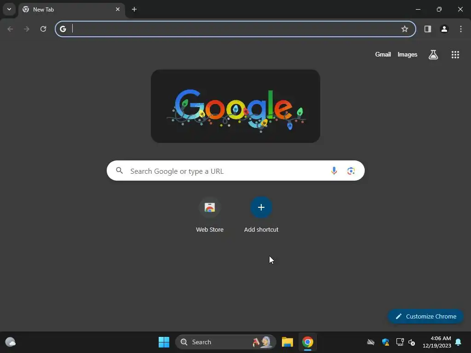Screen dimensions: 471x353
Task: Search by image with Google Lens icon
Action: point(351,171)
